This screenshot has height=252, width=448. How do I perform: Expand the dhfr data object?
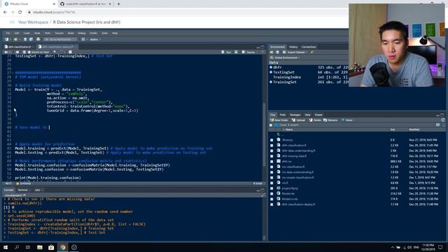pos(271,67)
